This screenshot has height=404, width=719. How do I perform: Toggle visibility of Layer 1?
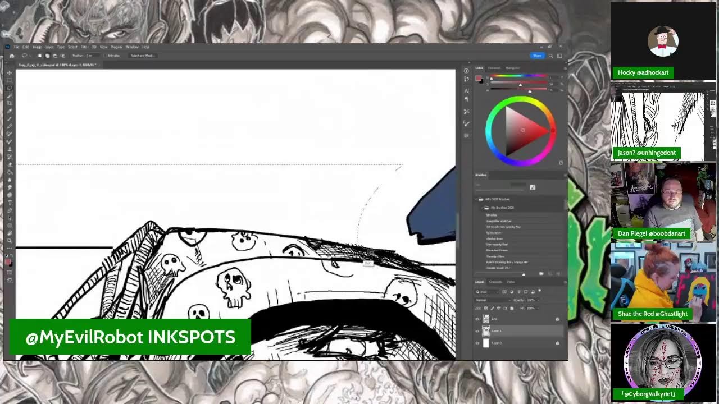click(x=477, y=331)
